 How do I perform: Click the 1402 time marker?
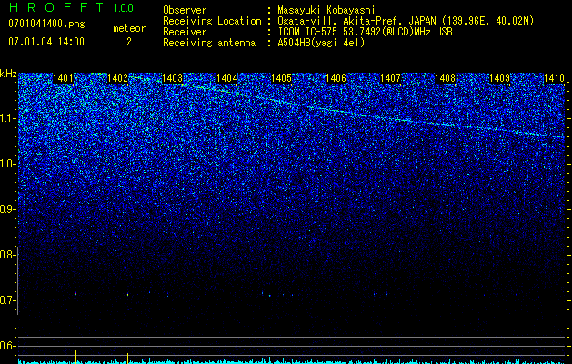pyautogui.click(x=117, y=78)
